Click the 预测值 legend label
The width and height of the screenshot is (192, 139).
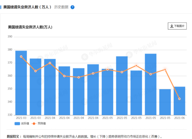[x=42, y=124]
